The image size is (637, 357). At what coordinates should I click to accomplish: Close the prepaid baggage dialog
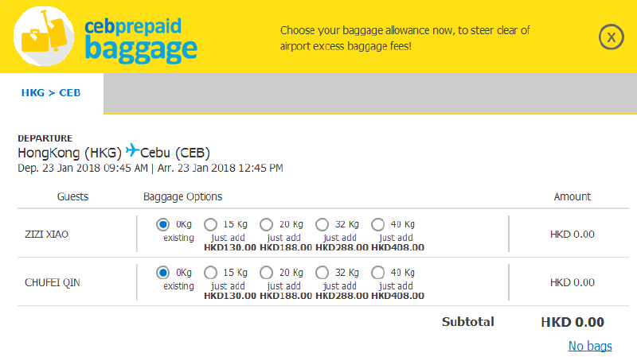(611, 37)
